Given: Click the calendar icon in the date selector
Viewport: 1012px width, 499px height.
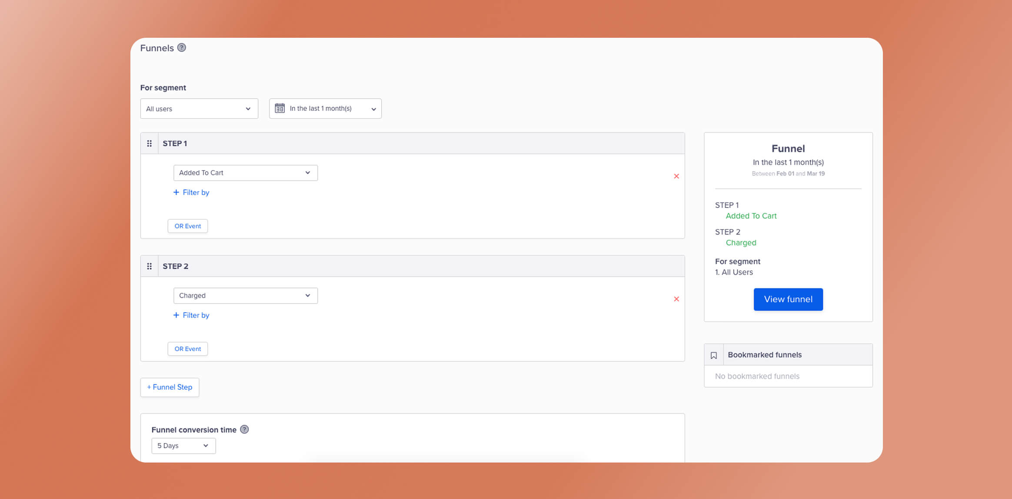Looking at the screenshot, I should 280,108.
